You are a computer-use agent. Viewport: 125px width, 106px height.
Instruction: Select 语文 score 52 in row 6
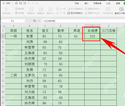point(45,58)
